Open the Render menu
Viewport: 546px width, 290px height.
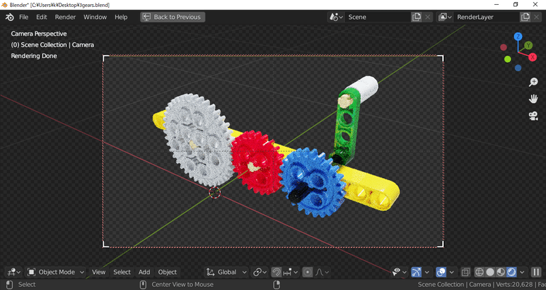click(x=65, y=17)
